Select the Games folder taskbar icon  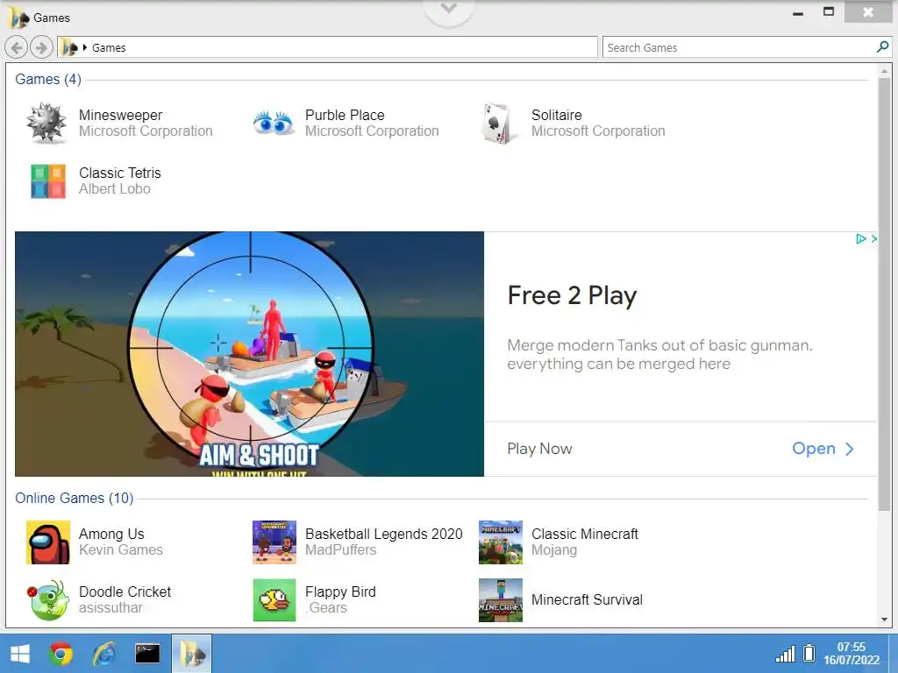191,654
